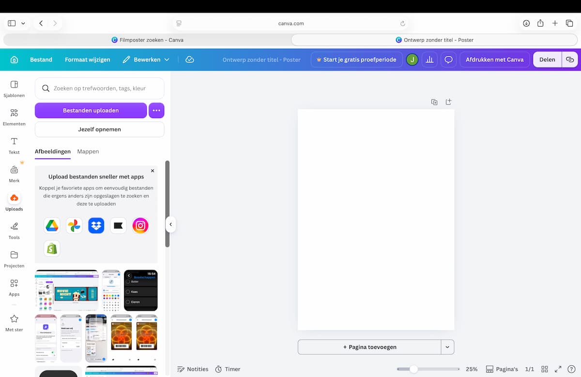Open the grid view icon in the bottom bar
Screen dimensions: 581x377
click(x=544, y=369)
